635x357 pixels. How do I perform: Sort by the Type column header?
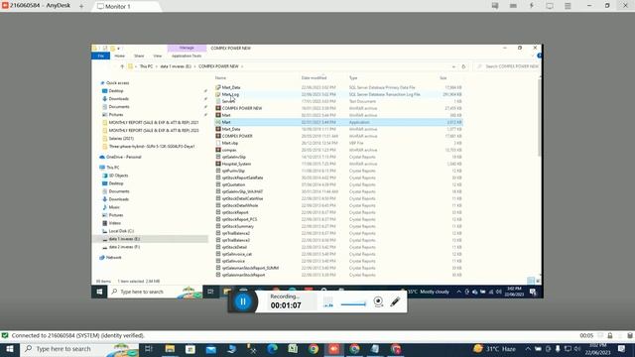coord(353,77)
